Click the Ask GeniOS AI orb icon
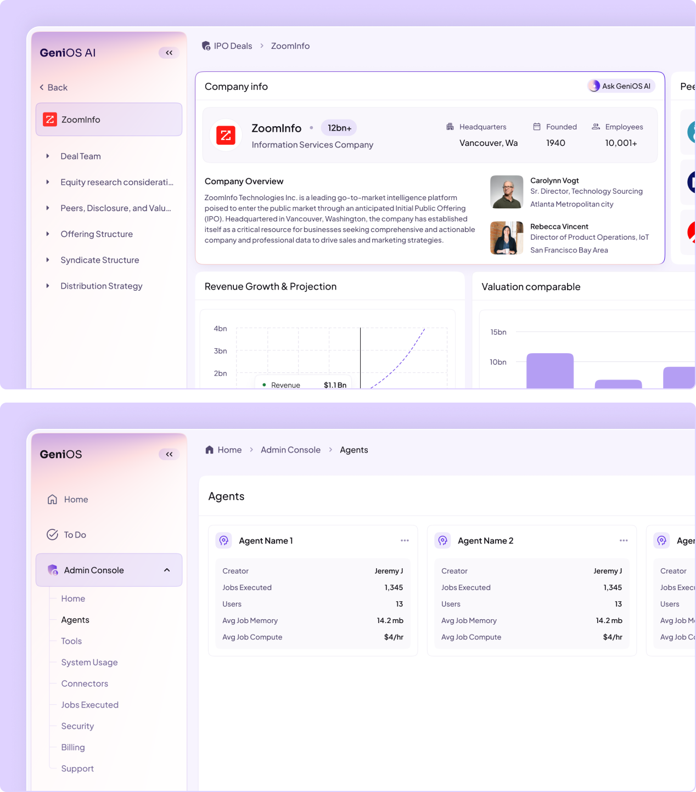 [x=594, y=86]
